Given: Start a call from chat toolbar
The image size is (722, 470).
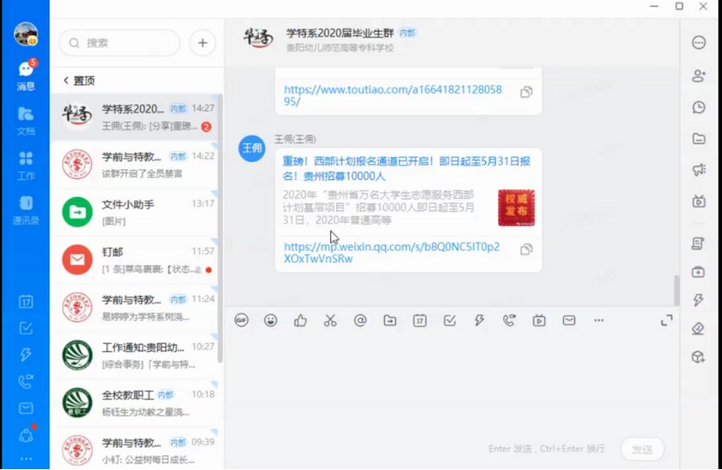Looking at the screenshot, I should pos(509,321).
